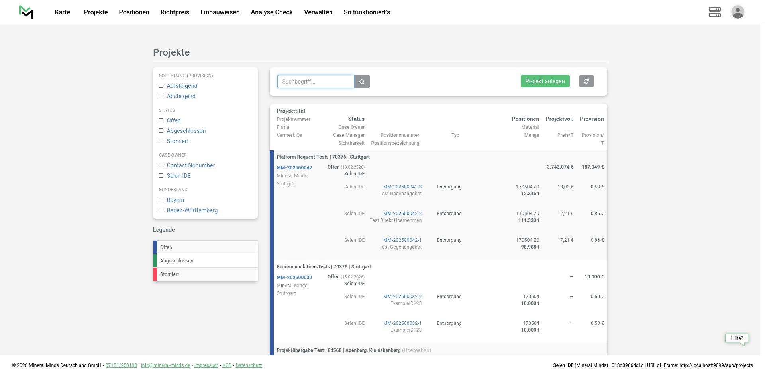Click the Projekt anlegen button

tap(545, 81)
